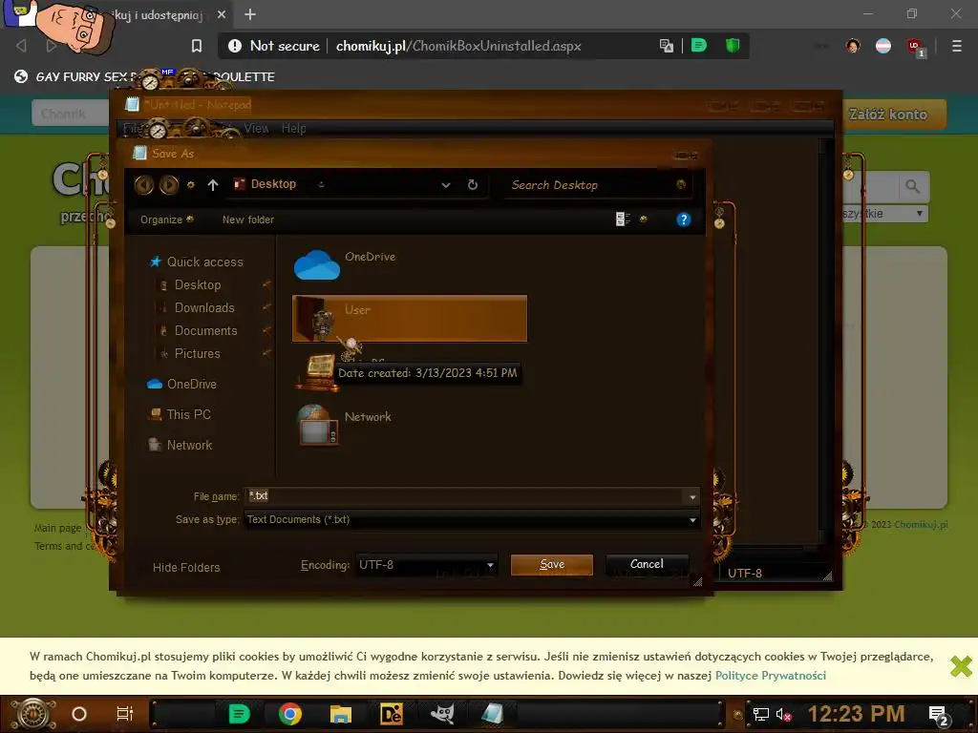Open Cortana search circle on taskbar
Screen dimensions: 978x733
[79, 714]
